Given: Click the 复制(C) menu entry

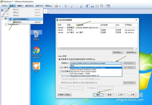Looking at the screenshot, I should pyautogui.click(x=26, y=12).
